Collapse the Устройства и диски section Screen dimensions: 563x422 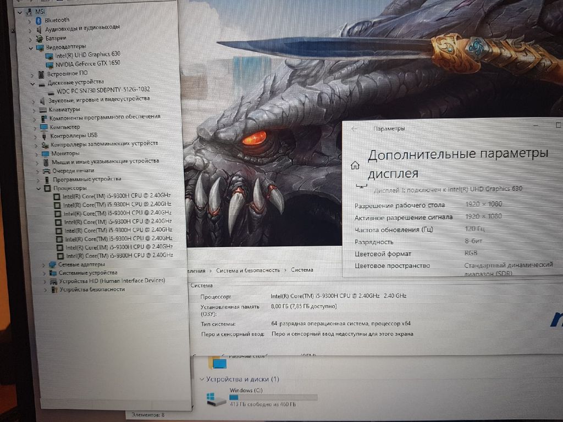coord(202,379)
